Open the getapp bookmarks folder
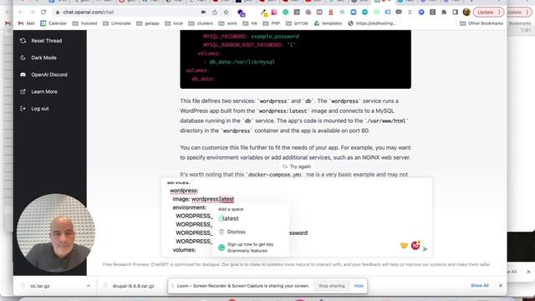This screenshot has height=301, width=535. [148, 23]
